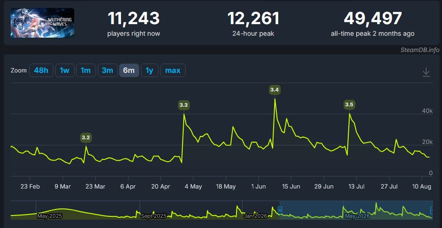Set zoom to 1w
The width and height of the screenshot is (442, 228).
click(x=65, y=70)
